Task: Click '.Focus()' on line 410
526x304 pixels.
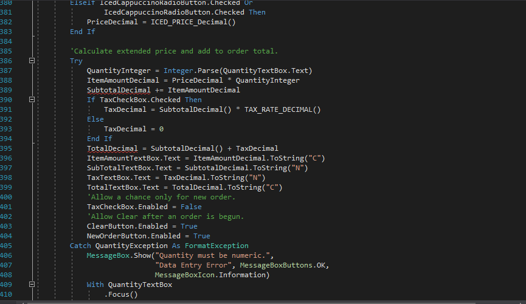Action: pyautogui.click(x=121, y=295)
